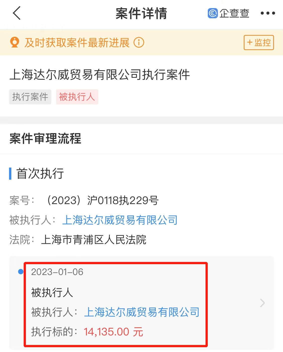Open the 上海达尔威贸易有限公司 link below the case number
The image size is (283, 352).
coord(120,220)
